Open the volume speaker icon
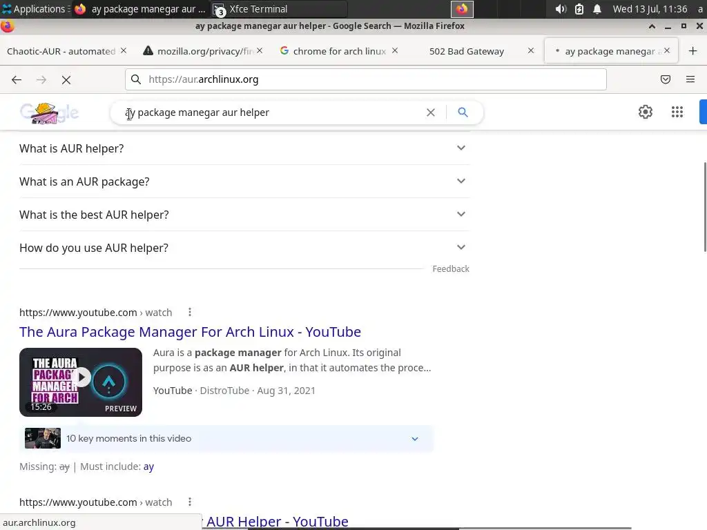Screen dimensions: 707x530 tap(561, 9)
